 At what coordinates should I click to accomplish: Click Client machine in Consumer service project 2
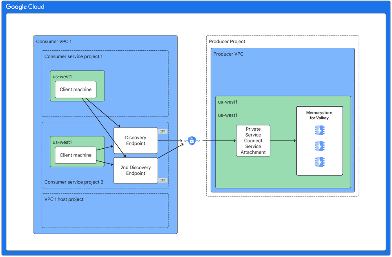(x=76, y=155)
